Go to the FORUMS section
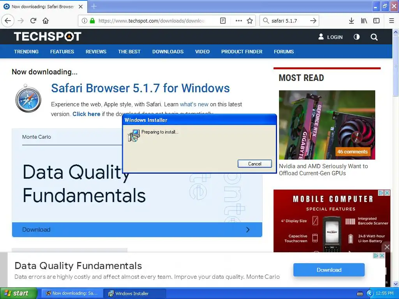 point(284,52)
